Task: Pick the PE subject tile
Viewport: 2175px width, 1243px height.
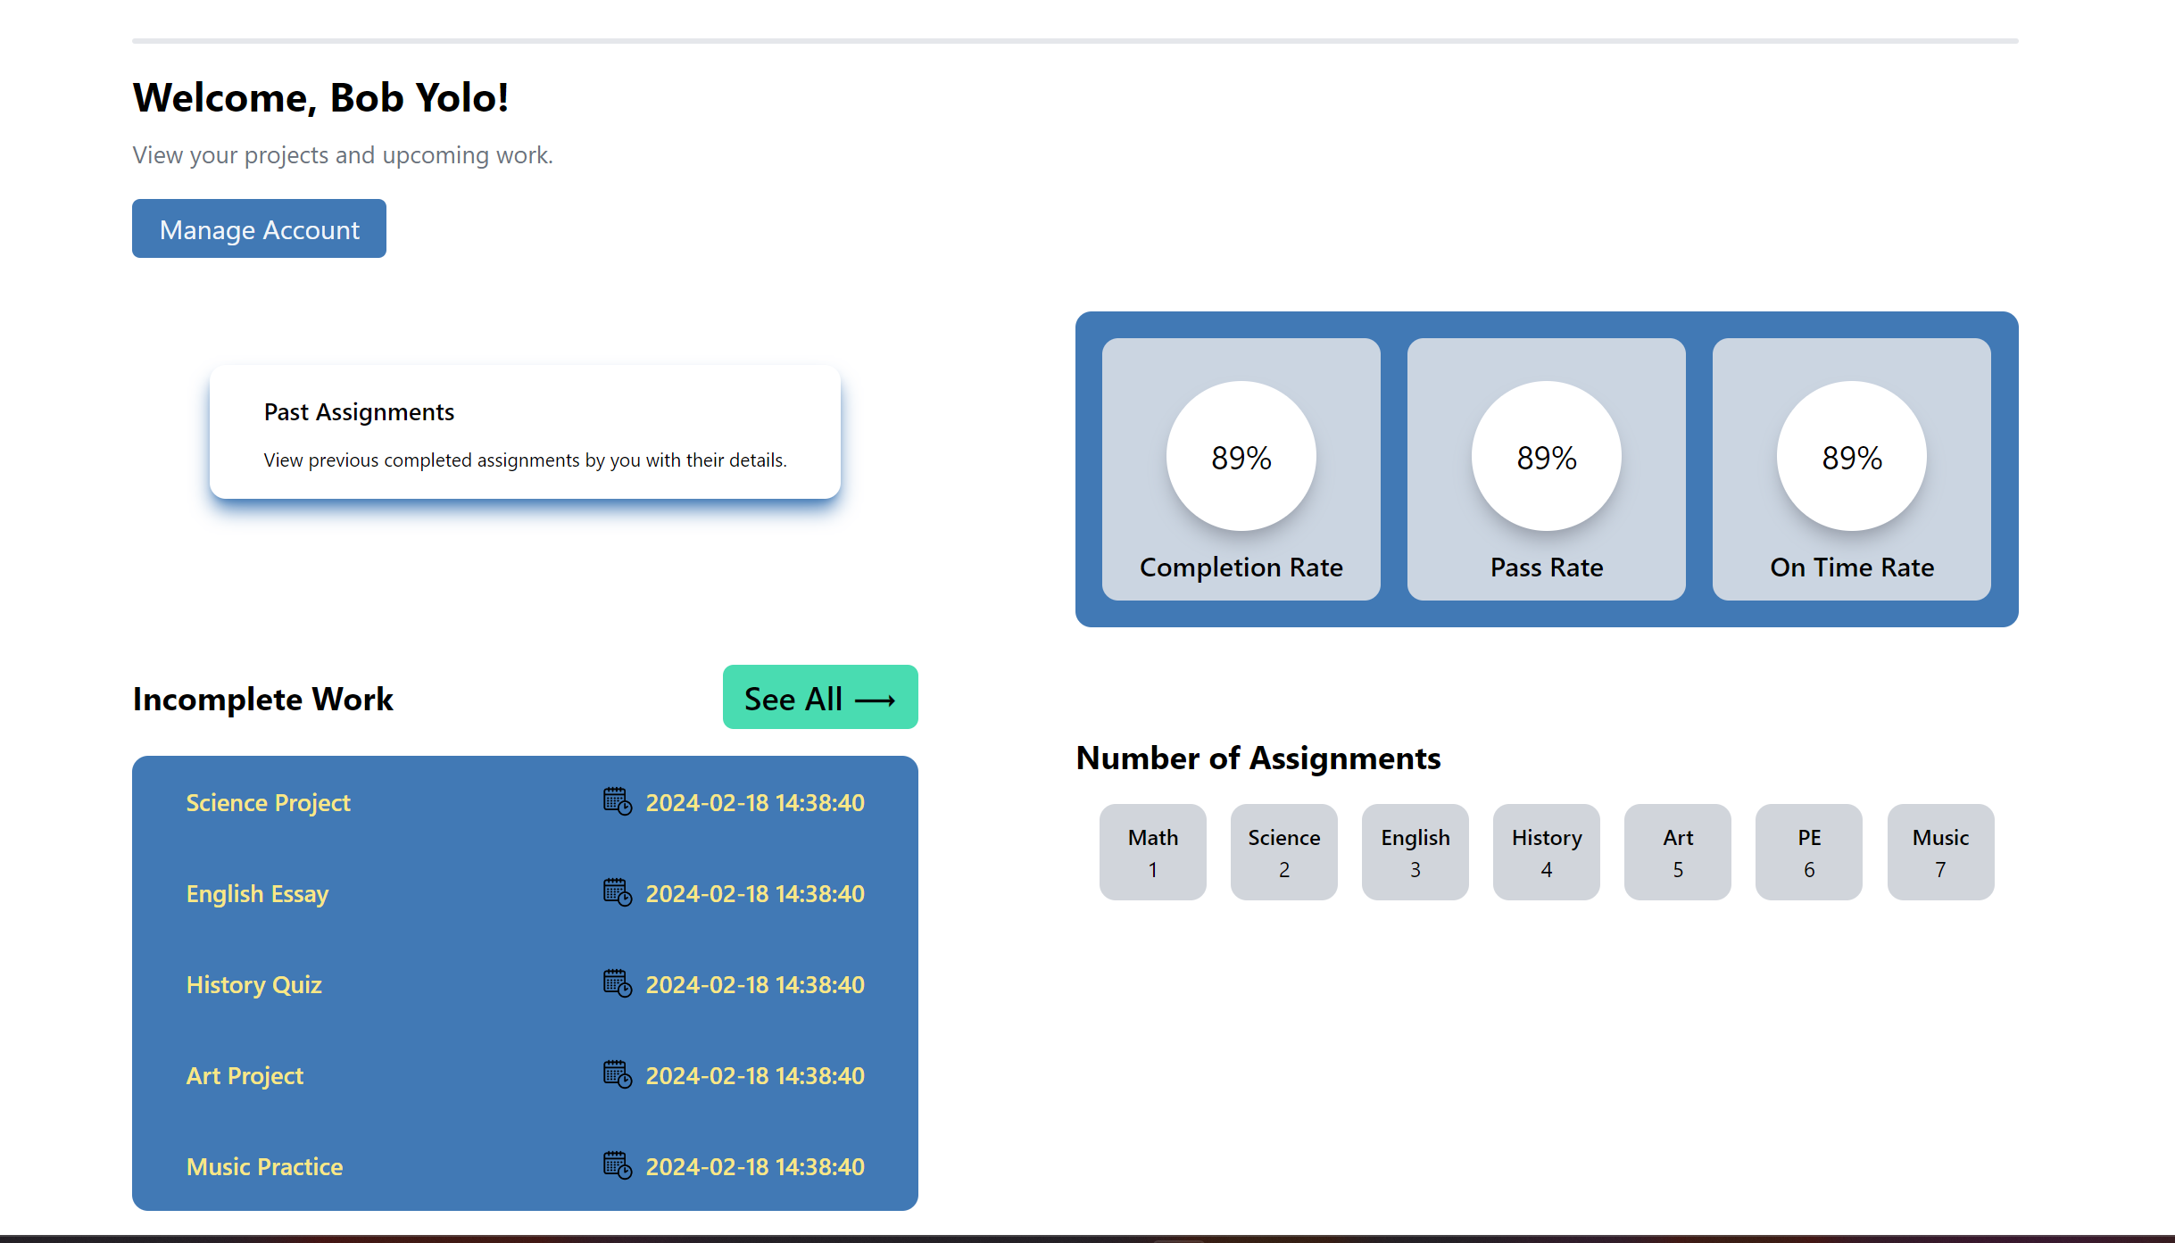Action: click(1808, 852)
